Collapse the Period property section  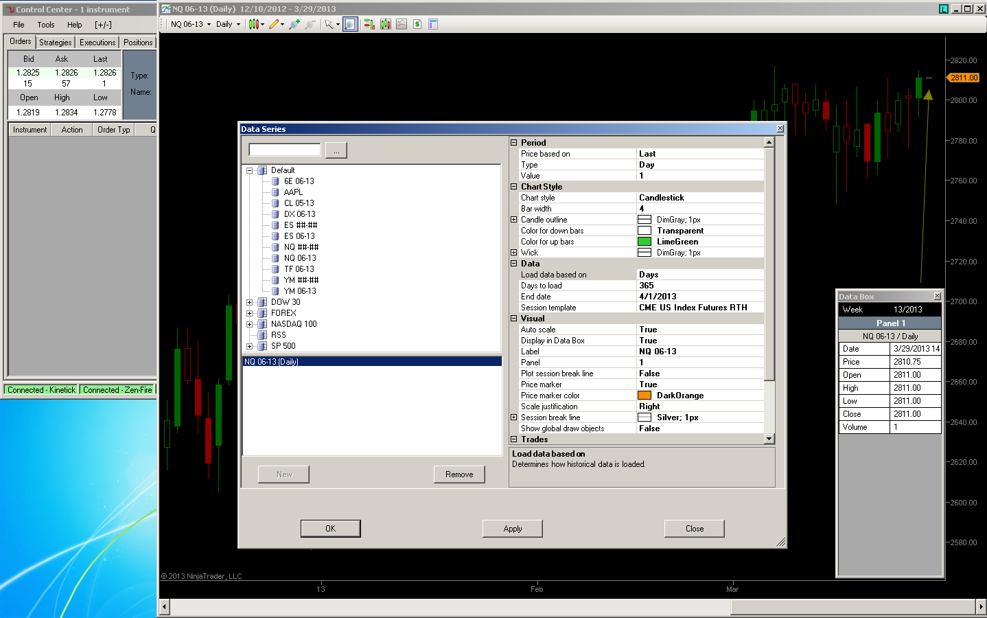point(513,143)
